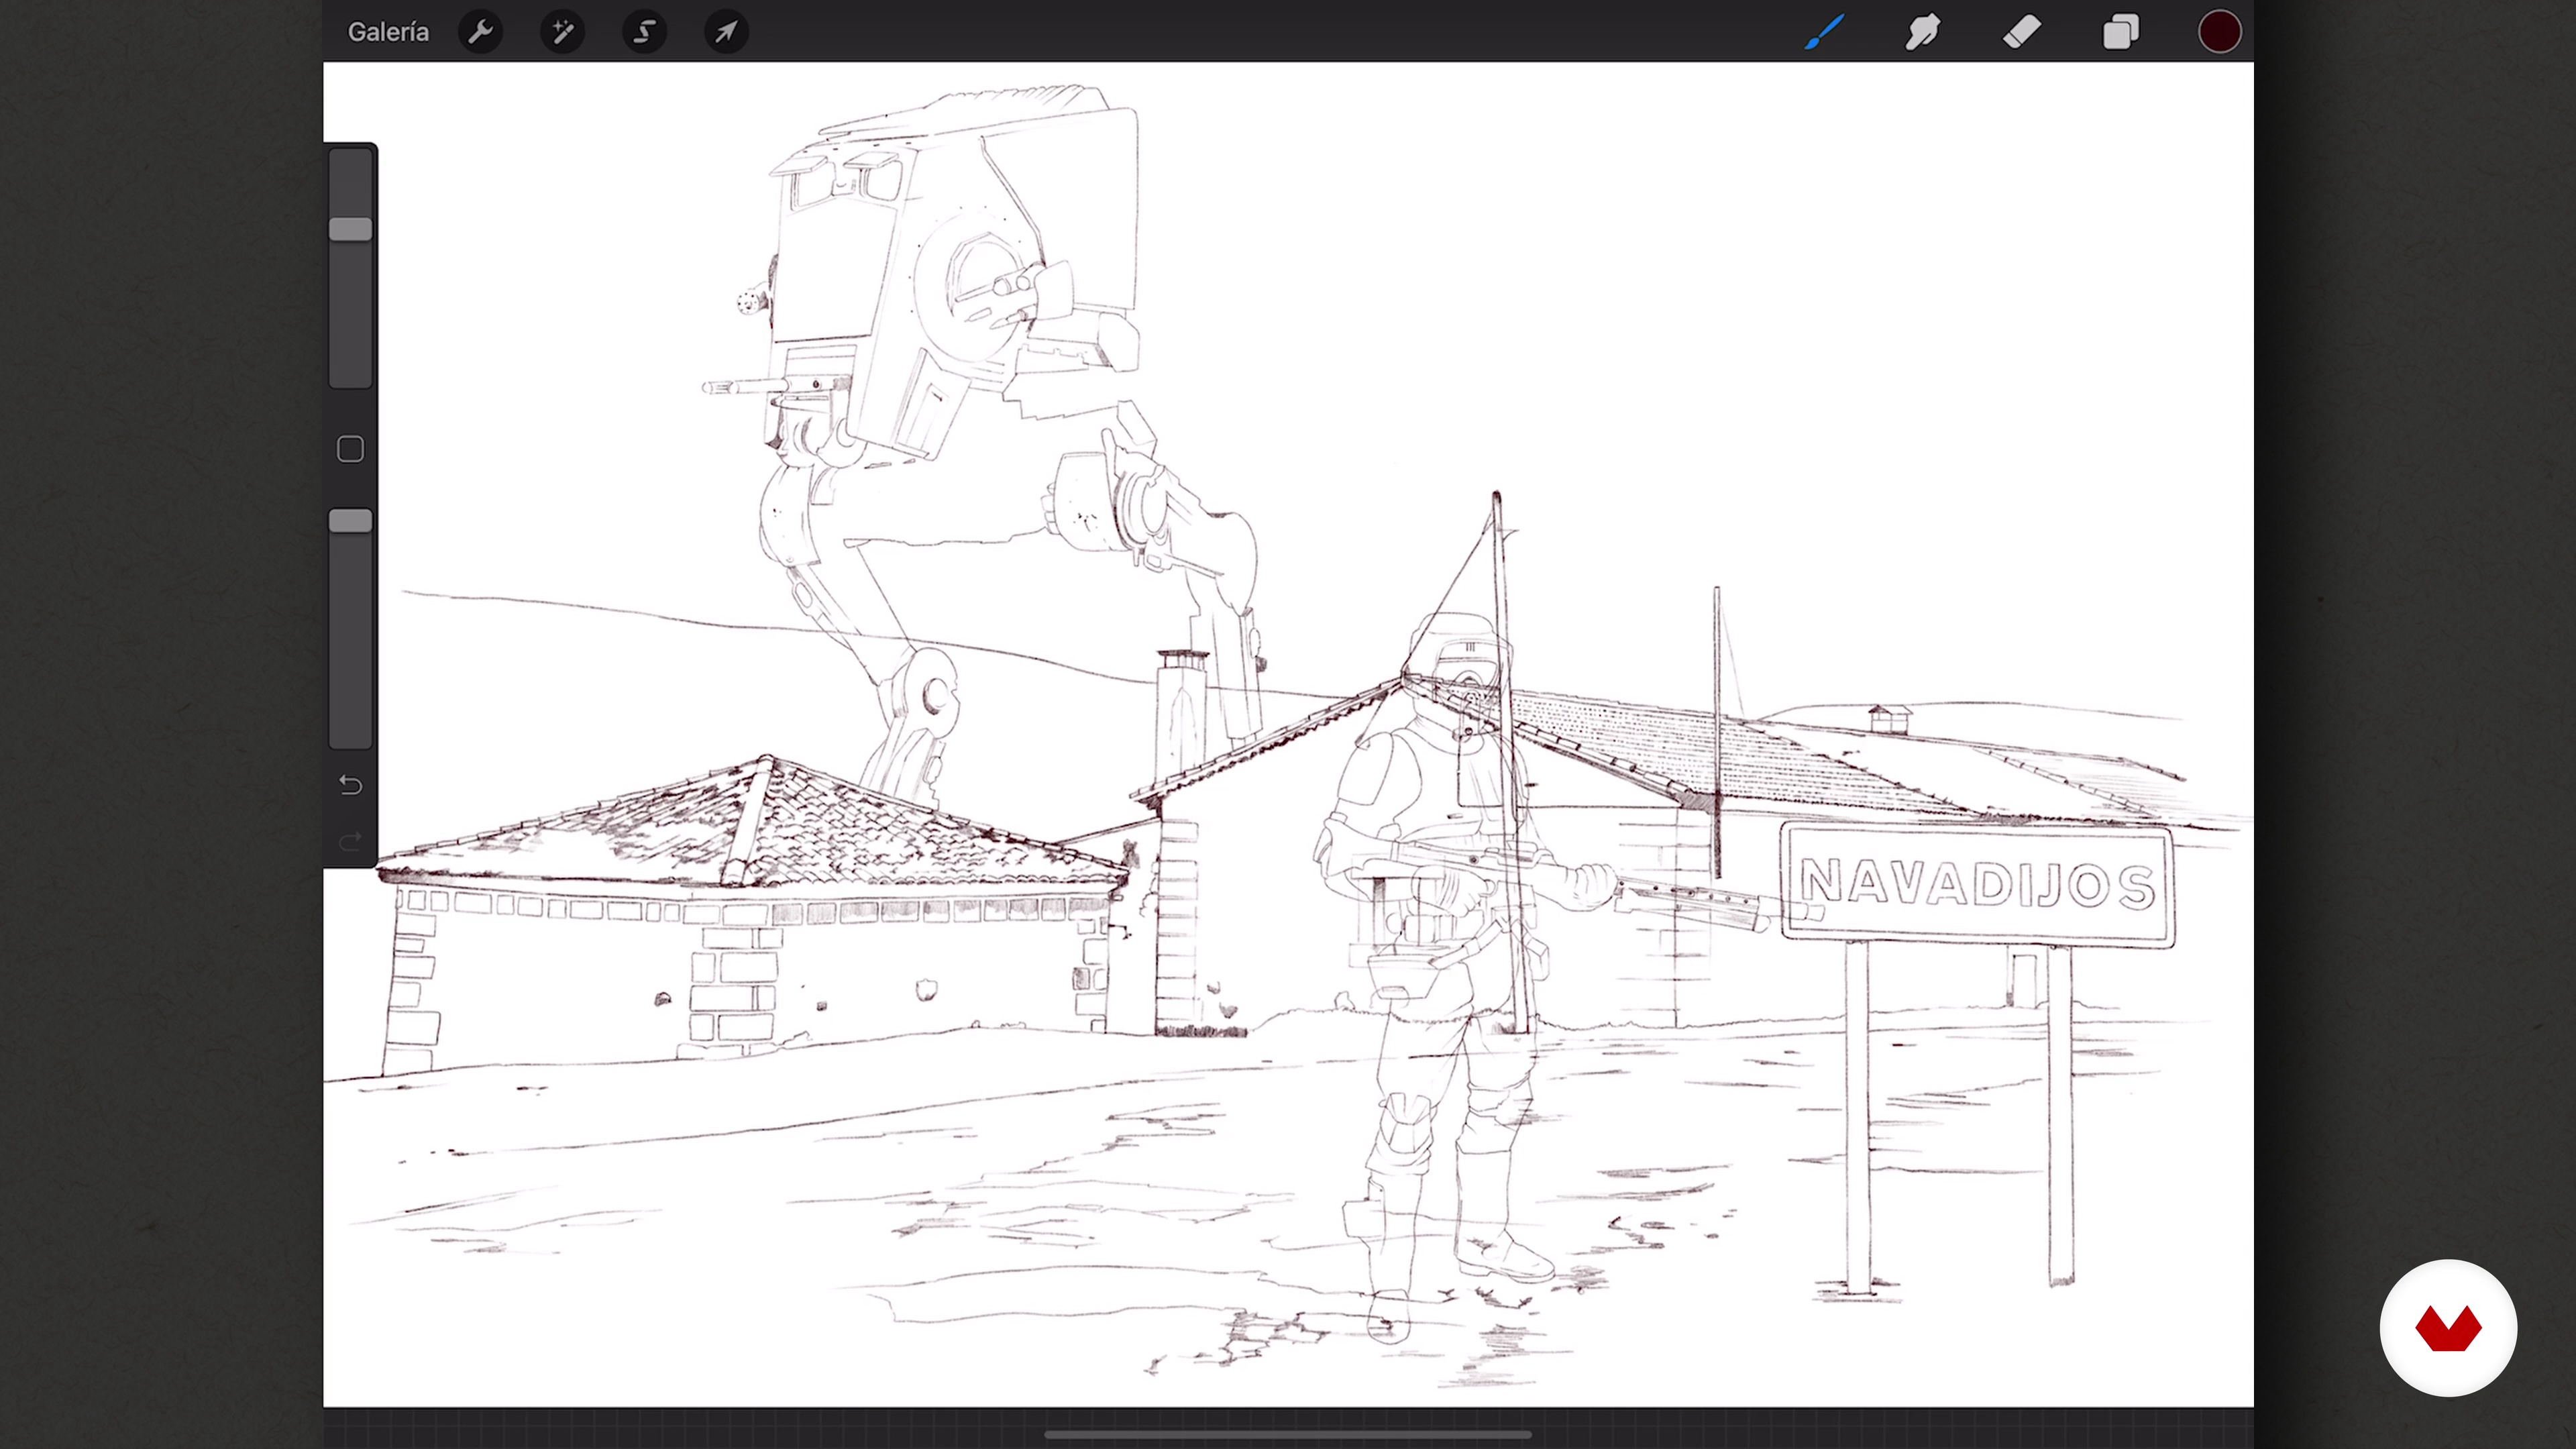Screen dimensions: 2576x1449
Task: Select the Smudge tool
Action: (1922, 32)
